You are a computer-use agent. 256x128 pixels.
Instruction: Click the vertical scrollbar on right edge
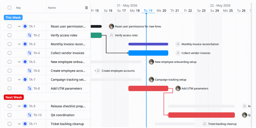(x=251, y=65)
